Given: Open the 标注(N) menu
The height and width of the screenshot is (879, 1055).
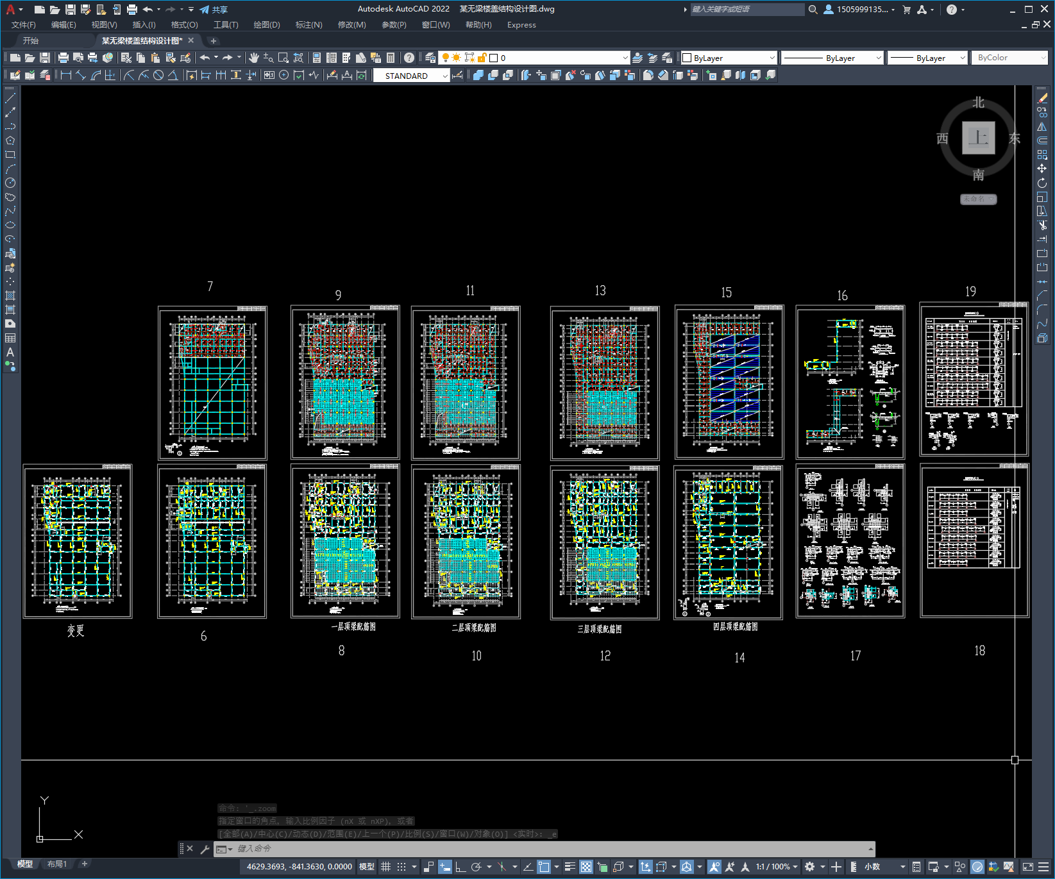Looking at the screenshot, I should click(308, 25).
